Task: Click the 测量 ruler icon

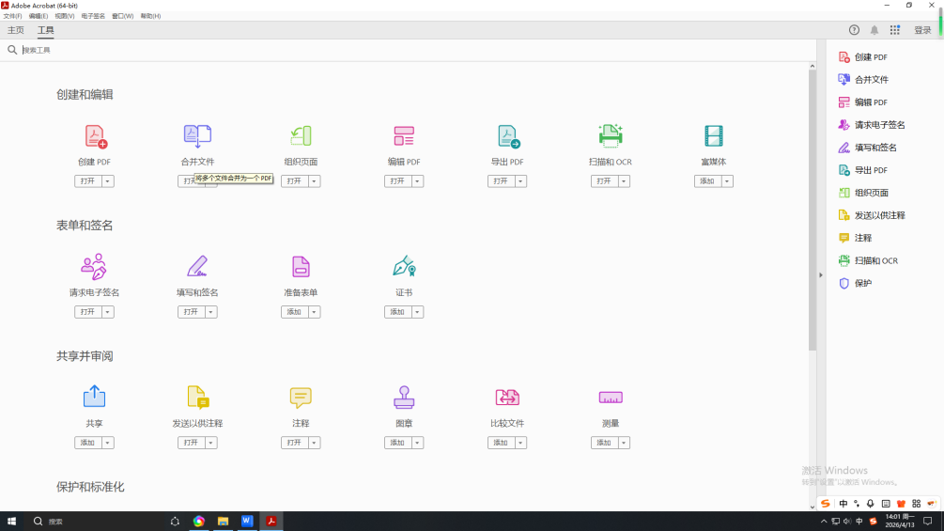Action: [611, 398]
